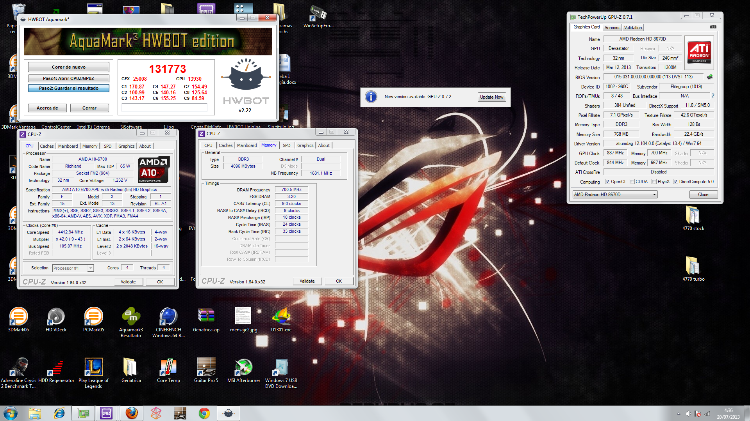Open the 4770 turbo folder
Viewport: 750px width, 421px height.
[693, 269]
